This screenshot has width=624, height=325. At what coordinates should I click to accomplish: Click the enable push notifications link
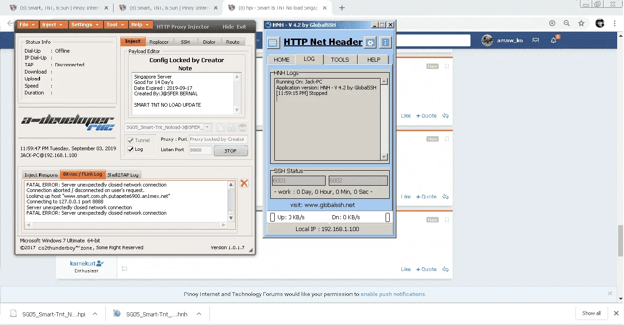click(x=393, y=294)
